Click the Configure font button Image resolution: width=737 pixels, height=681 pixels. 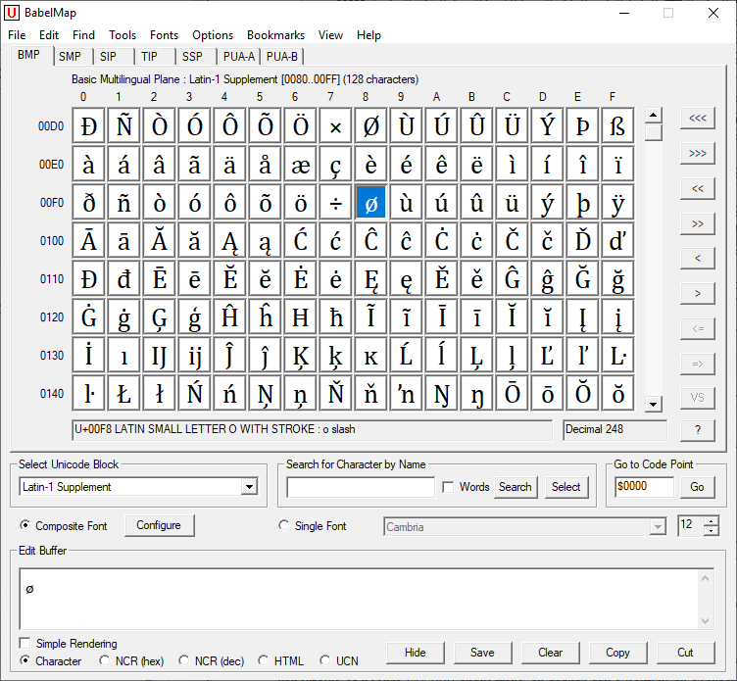159,526
